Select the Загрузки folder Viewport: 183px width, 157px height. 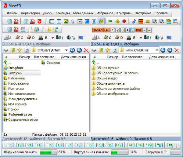click(x=15, y=73)
